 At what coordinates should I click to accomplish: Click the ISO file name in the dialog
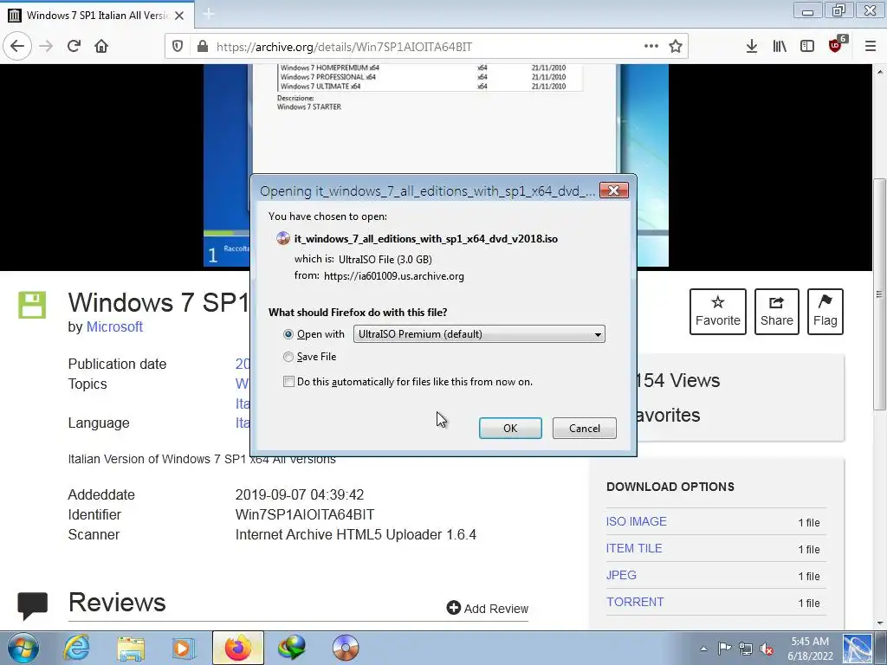point(426,239)
